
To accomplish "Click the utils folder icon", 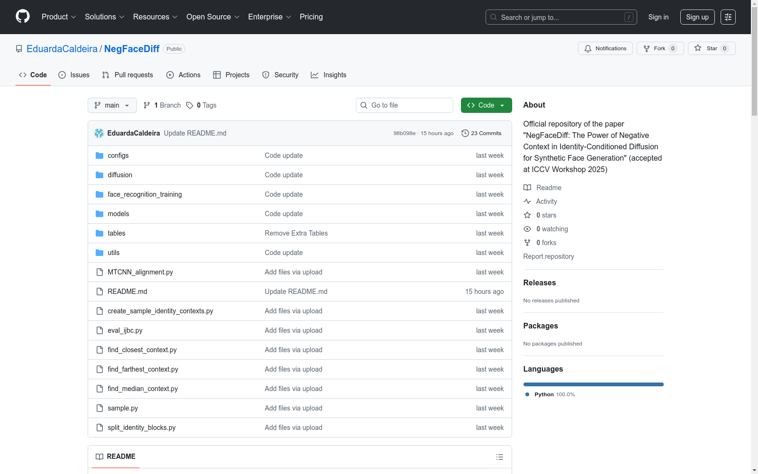I will 99,253.
